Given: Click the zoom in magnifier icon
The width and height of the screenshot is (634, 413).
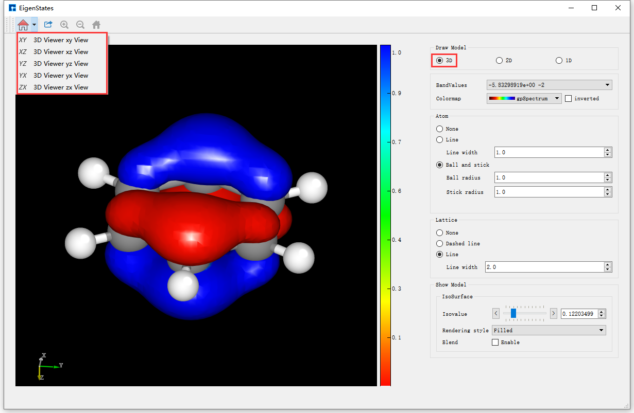Looking at the screenshot, I should 64,24.
